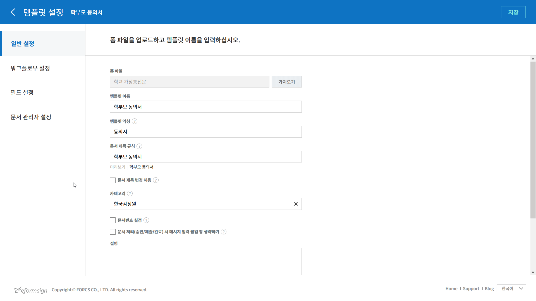Viewport: 536px width, 301px height.
Task: Toggle 메시지 입력 팝업 창 생략하기 checkbox
Action: [x=113, y=232]
